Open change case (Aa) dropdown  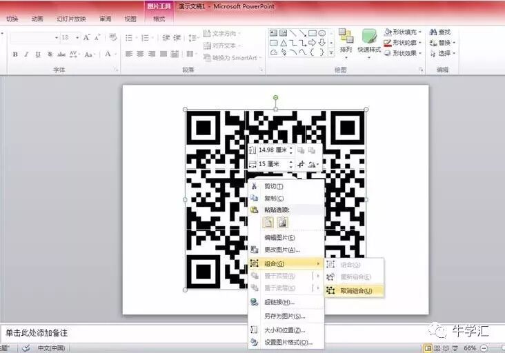89,54
